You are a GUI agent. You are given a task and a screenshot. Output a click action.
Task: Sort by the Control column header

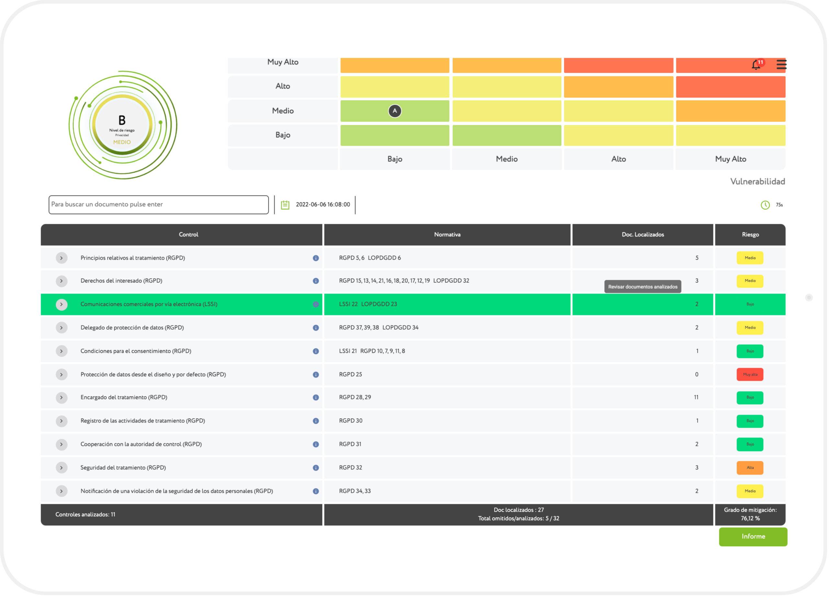tap(189, 235)
